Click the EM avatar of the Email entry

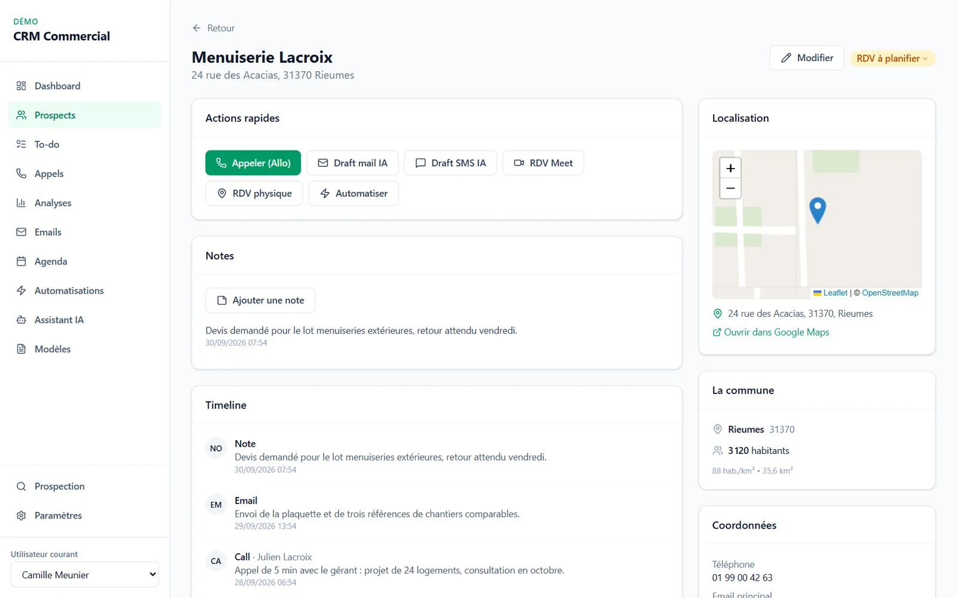click(x=216, y=505)
